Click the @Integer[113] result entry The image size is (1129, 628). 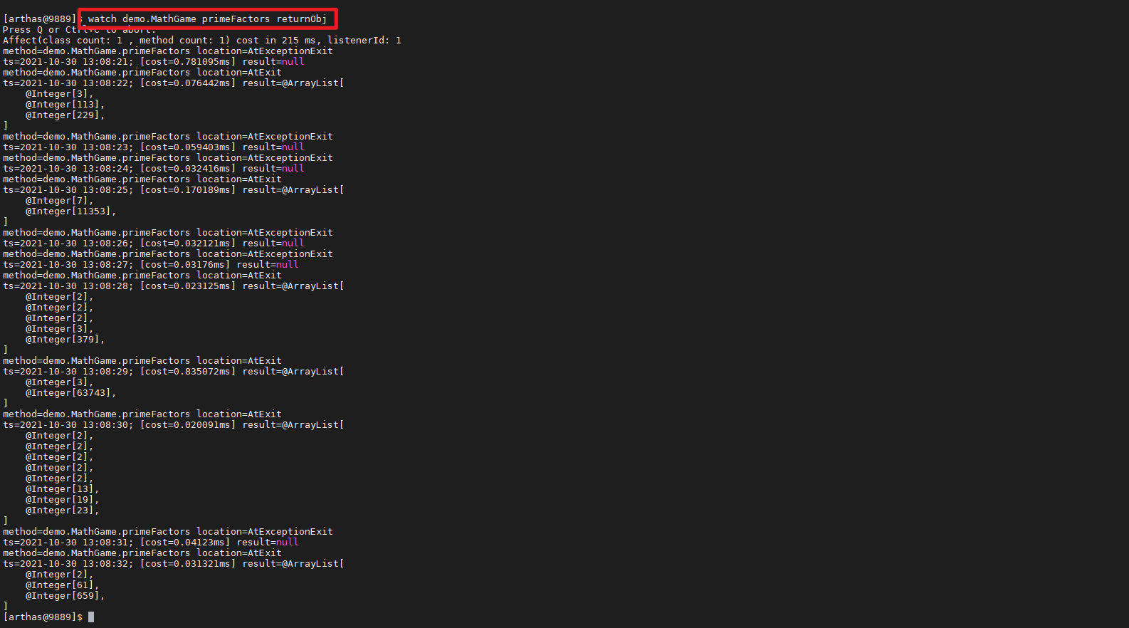[x=65, y=105]
